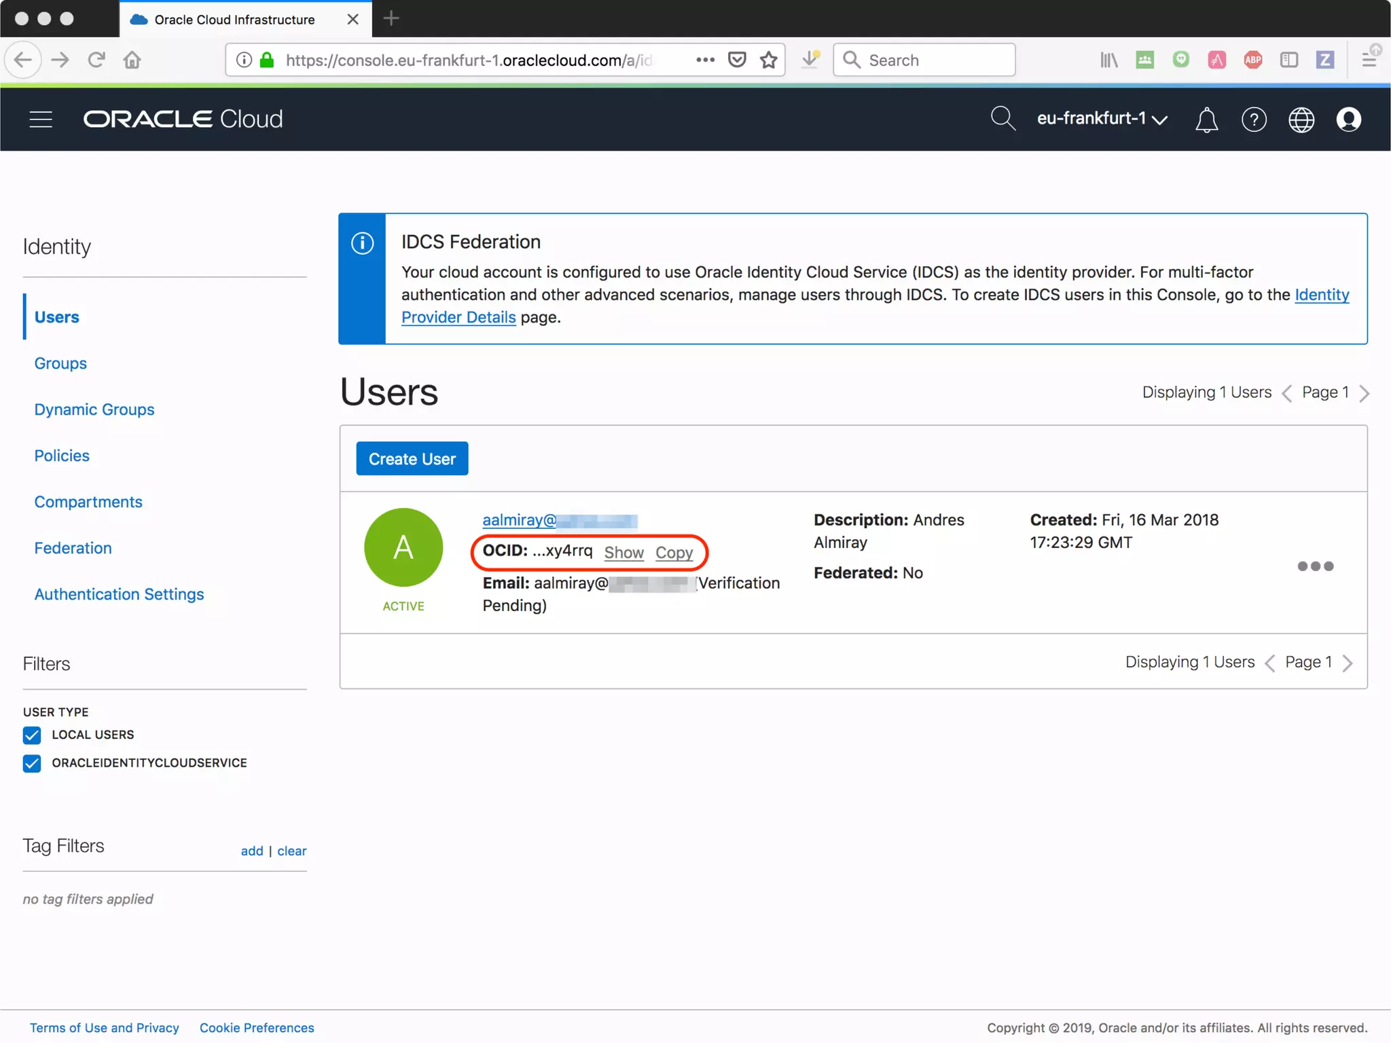
Task: Click the language globe icon
Action: (1301, 120)
